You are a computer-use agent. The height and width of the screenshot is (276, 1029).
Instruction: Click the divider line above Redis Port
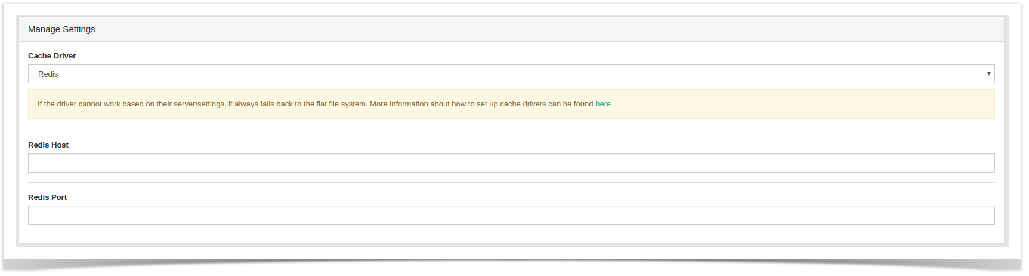(x=511, y=182)
